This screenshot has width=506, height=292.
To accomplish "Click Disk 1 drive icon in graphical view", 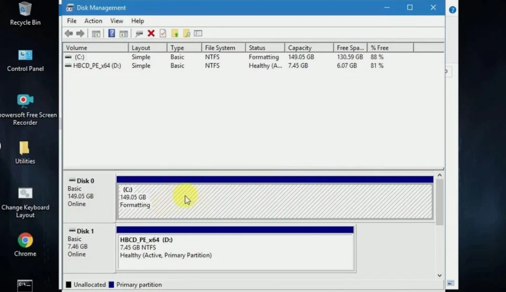I will tap(72, 230).
